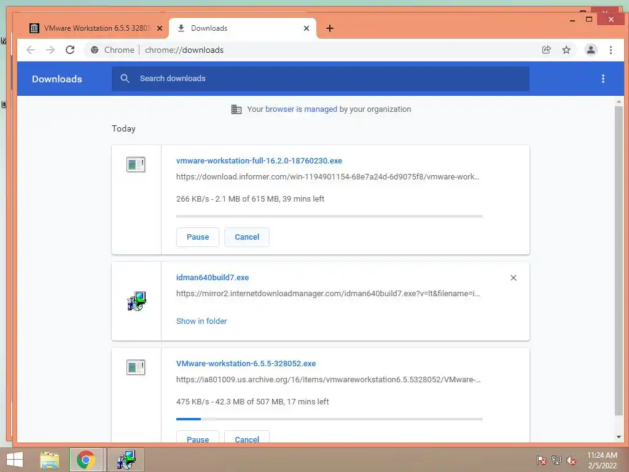Image resolution: width=629 pixels, height=472 pixels.
Task: Click the download.informer.com source URL
Action: tap(328, 176)
